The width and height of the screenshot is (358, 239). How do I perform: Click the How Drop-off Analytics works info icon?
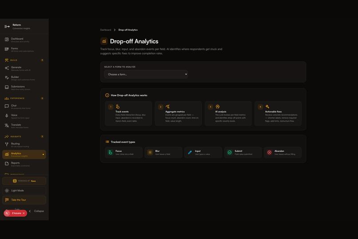107,95
